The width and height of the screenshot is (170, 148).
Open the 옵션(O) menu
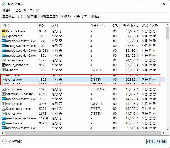pos(20,10)
